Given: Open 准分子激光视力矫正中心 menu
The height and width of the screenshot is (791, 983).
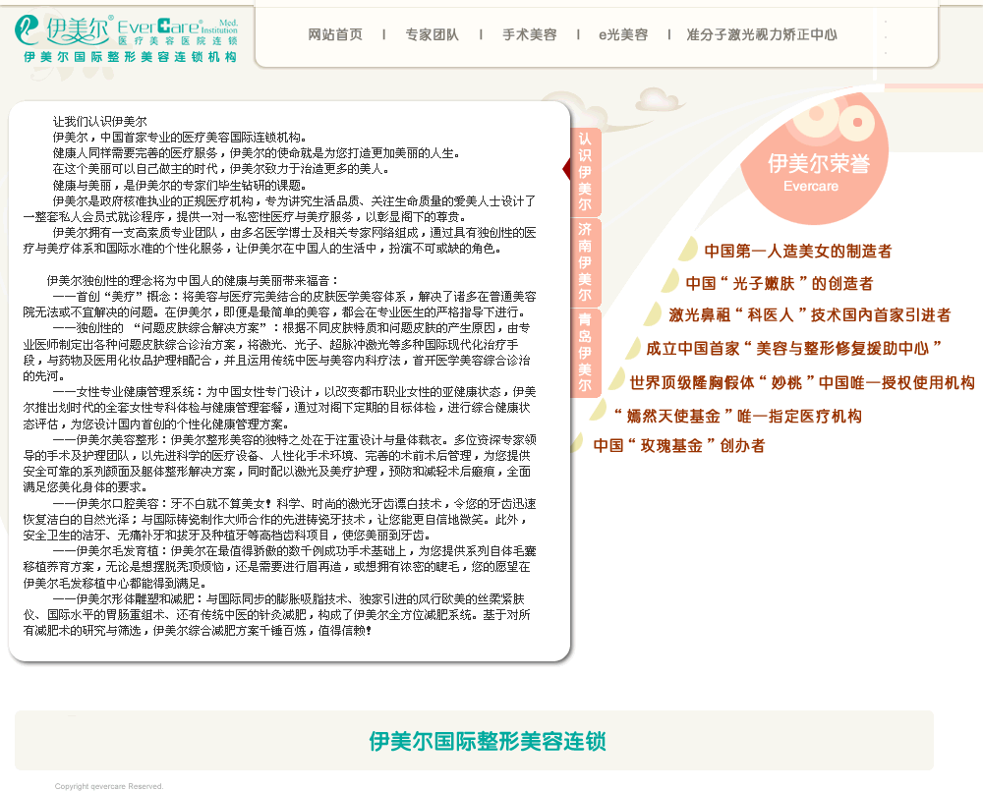Looking at the screenshot, I should pos(762,34).
